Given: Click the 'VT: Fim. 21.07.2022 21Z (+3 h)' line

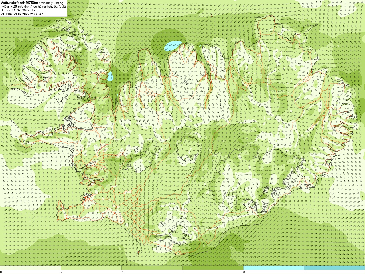Looking at the screenshot, I should point(23,14).
